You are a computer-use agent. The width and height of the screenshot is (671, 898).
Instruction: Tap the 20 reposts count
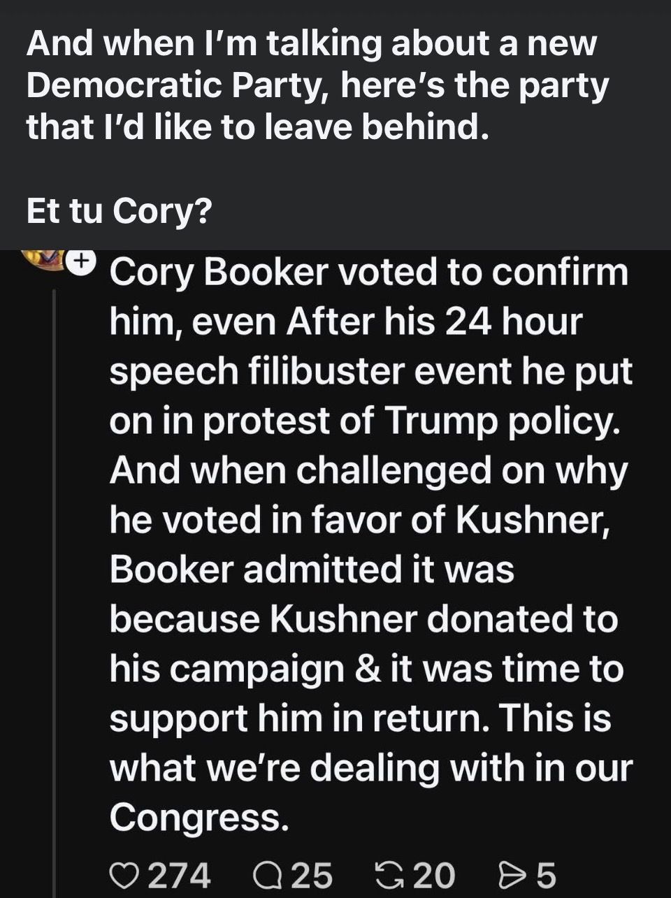click(x=434, y=874)
